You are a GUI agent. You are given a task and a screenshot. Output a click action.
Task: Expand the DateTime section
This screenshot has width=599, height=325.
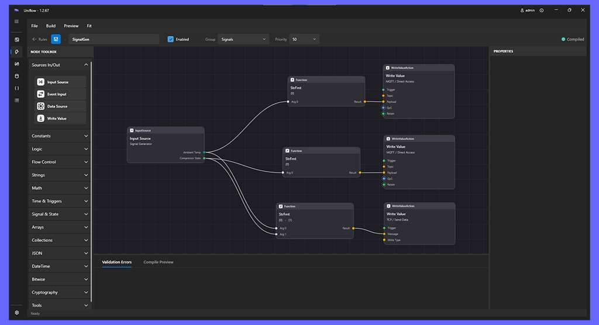(x=59, y=266)
